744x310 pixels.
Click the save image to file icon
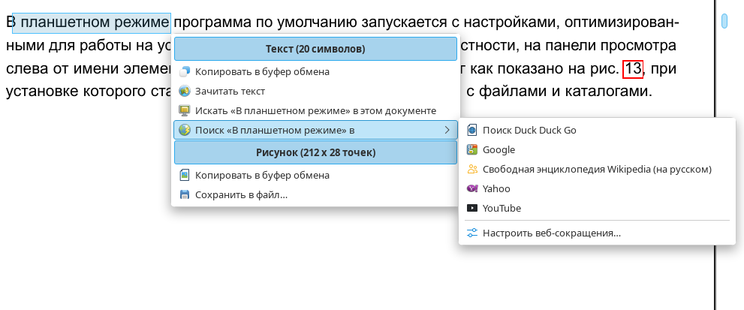(184, 194)
